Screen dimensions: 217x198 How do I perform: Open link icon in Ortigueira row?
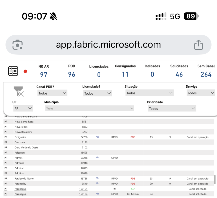pos(98,137)
